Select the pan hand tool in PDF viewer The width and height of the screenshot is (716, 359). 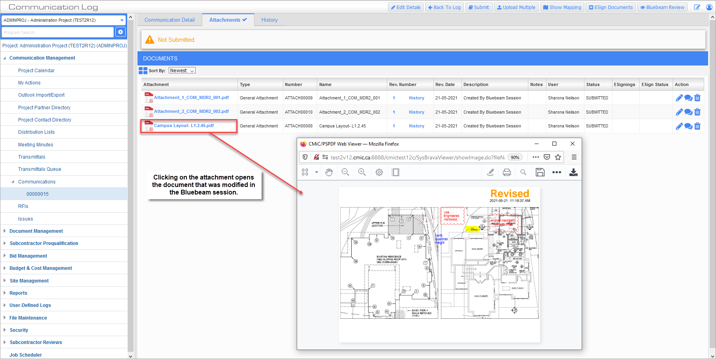pos(329,172)
